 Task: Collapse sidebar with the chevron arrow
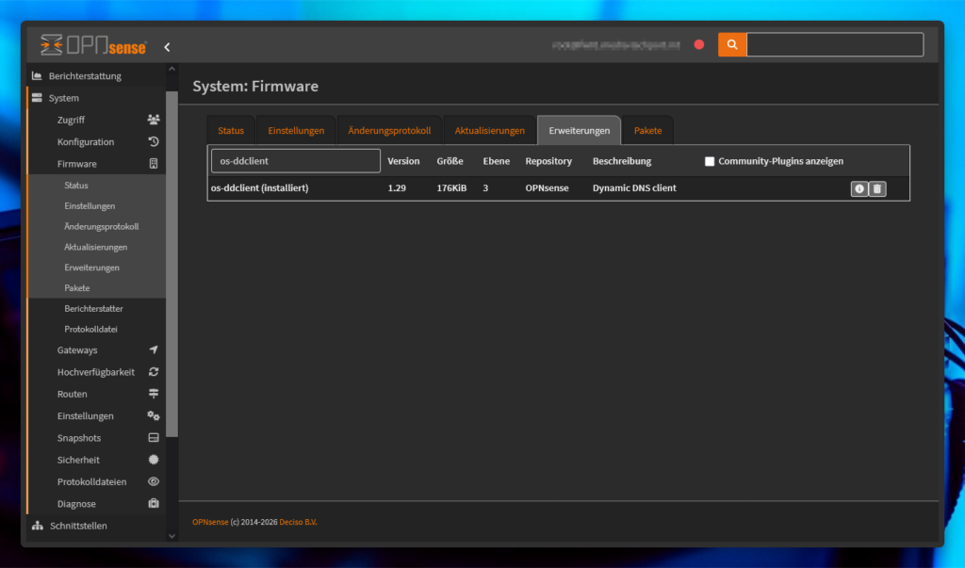(x=167, y=46)
